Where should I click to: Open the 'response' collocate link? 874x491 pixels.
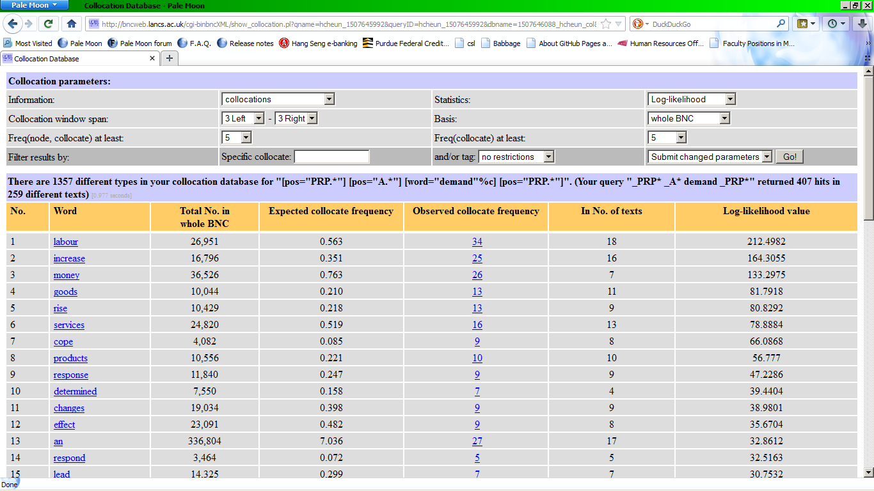click(x=71, y=375)
